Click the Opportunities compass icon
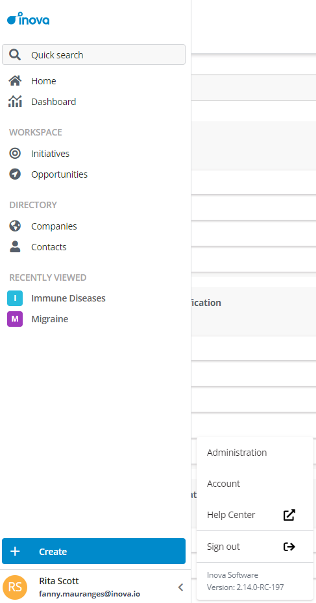Screen dimensions: 316x603 pos(15,174)
